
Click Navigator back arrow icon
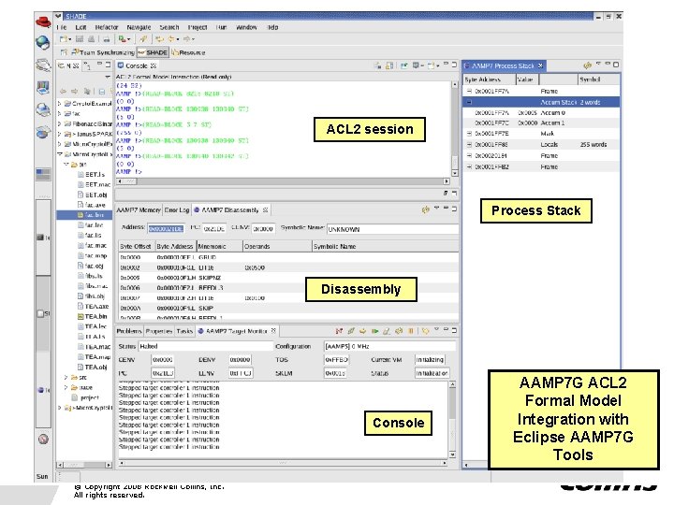point(64,92)
